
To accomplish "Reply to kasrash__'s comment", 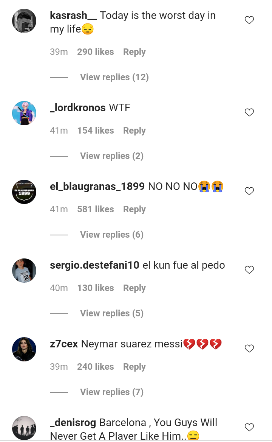I will point(134,52).
